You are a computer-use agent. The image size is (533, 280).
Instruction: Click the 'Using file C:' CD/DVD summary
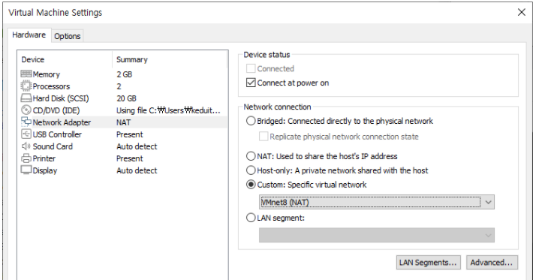coord(169,110)
